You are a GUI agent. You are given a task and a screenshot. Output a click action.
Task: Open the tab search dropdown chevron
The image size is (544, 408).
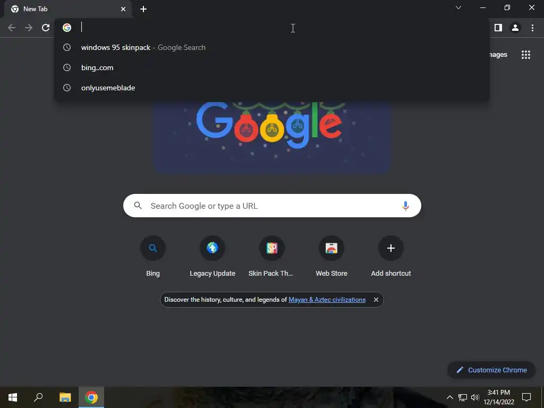click(x=458, y=7)
